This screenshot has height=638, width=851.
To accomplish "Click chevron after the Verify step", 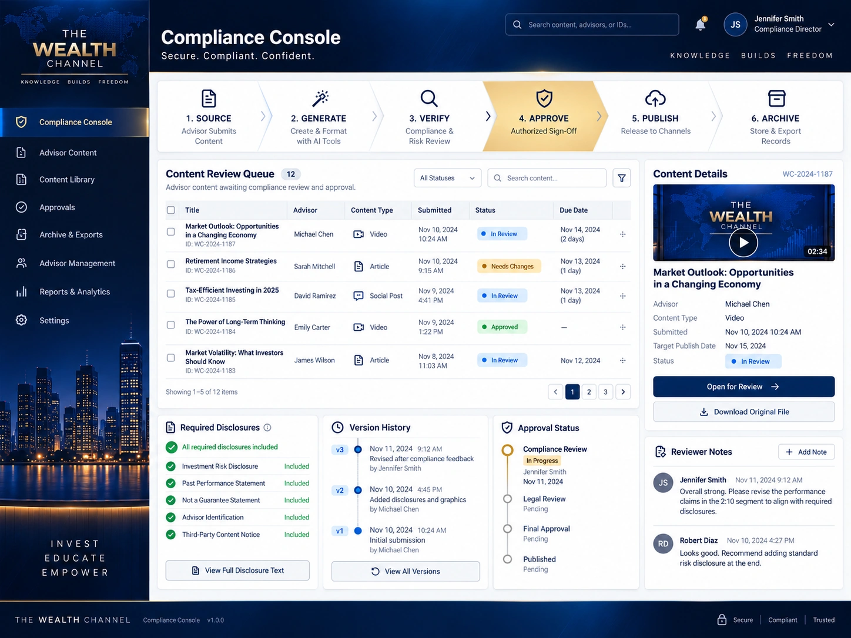I will point(488,116).
